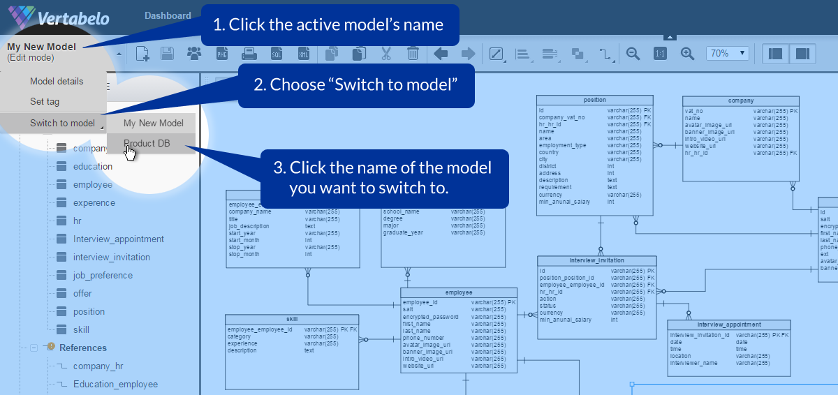Click the zoom out magnifier
Screen dimensions: 838x395
633,54
